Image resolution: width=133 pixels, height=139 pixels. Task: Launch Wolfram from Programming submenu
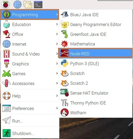click(96, 113)
